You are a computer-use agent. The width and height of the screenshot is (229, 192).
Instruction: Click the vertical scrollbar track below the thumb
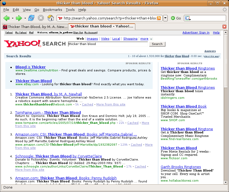226,134
